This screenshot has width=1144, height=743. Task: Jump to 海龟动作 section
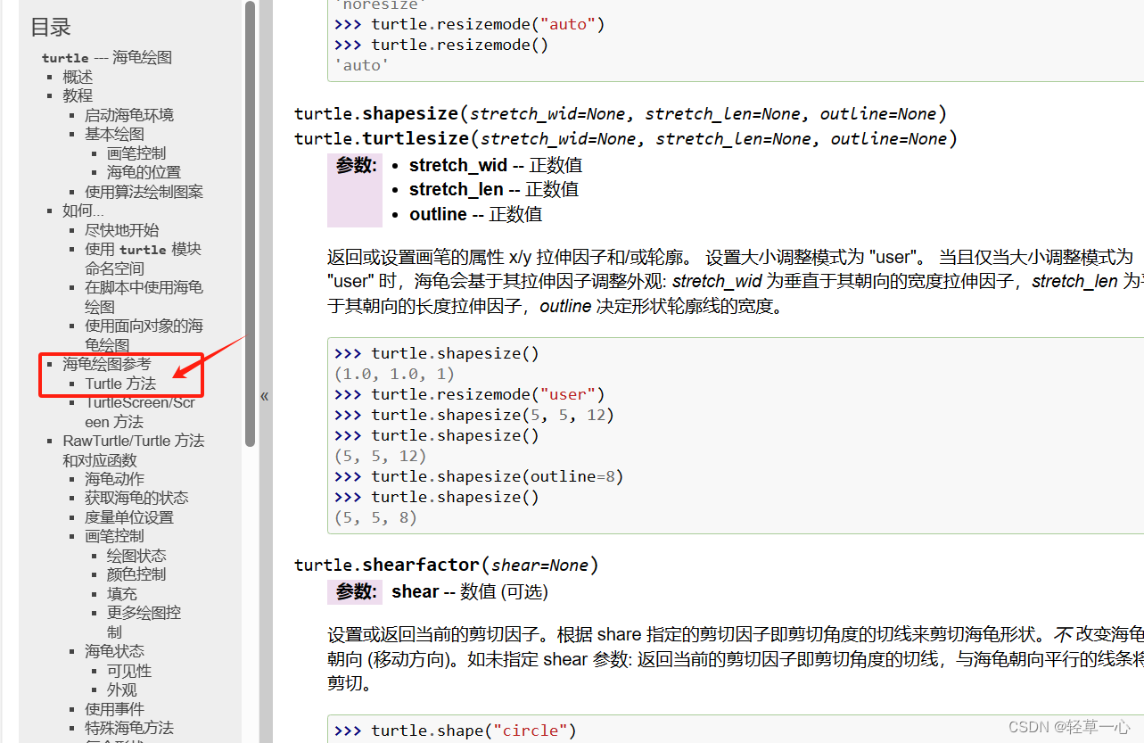click(x=114, y=479)
